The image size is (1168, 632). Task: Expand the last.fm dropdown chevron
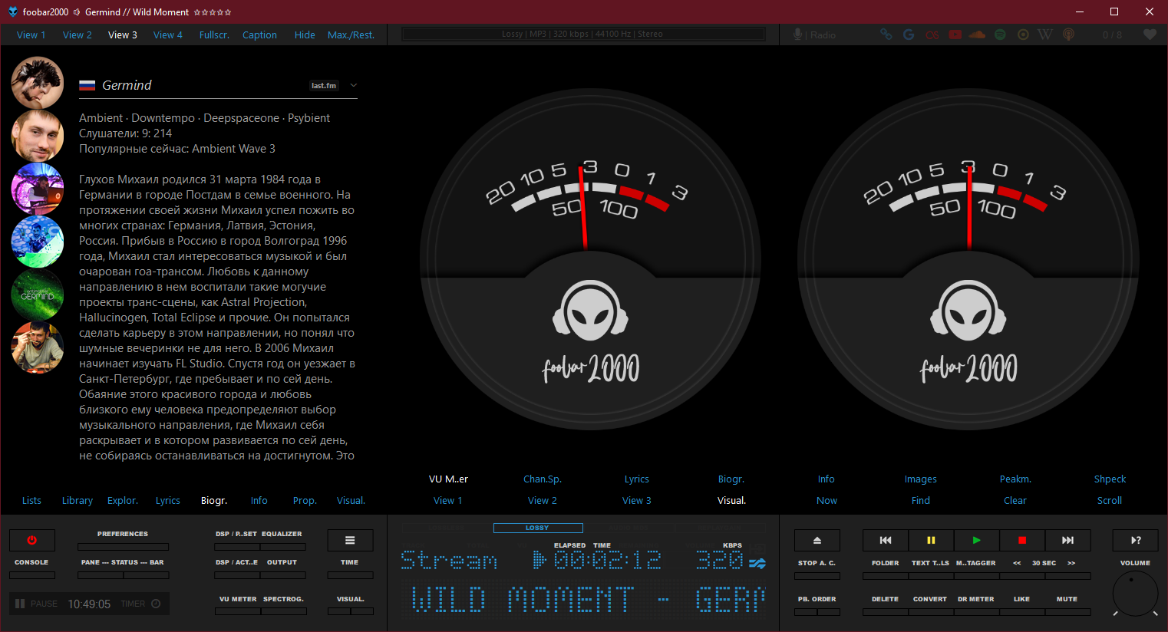tap(354, 85)
